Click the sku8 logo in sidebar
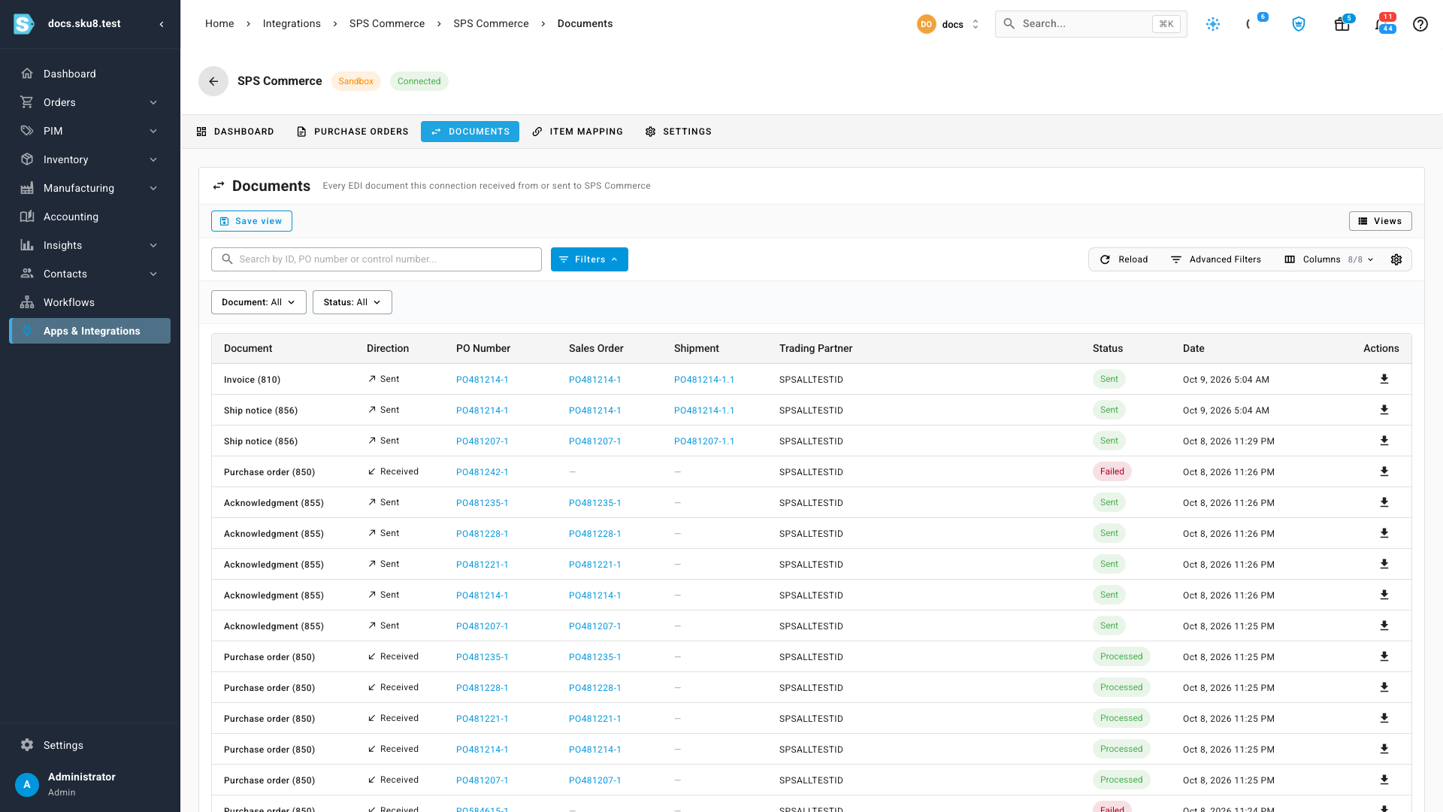The image size is (1443, 812). tap(24, 24)
